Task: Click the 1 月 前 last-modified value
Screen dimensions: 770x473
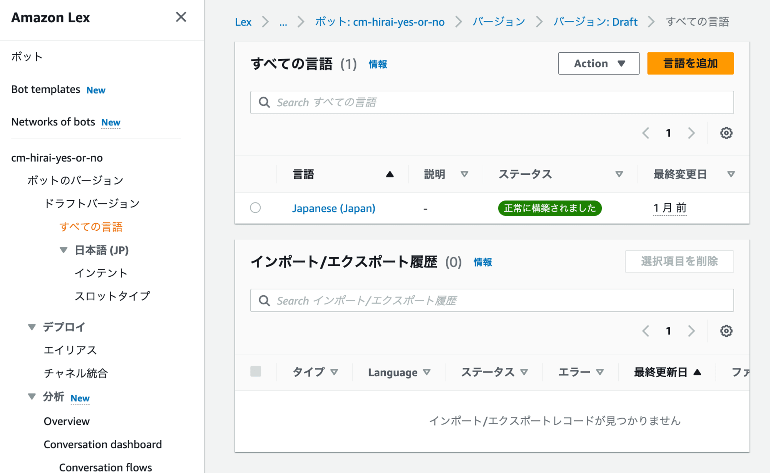Action: click(x=670, y=208)
